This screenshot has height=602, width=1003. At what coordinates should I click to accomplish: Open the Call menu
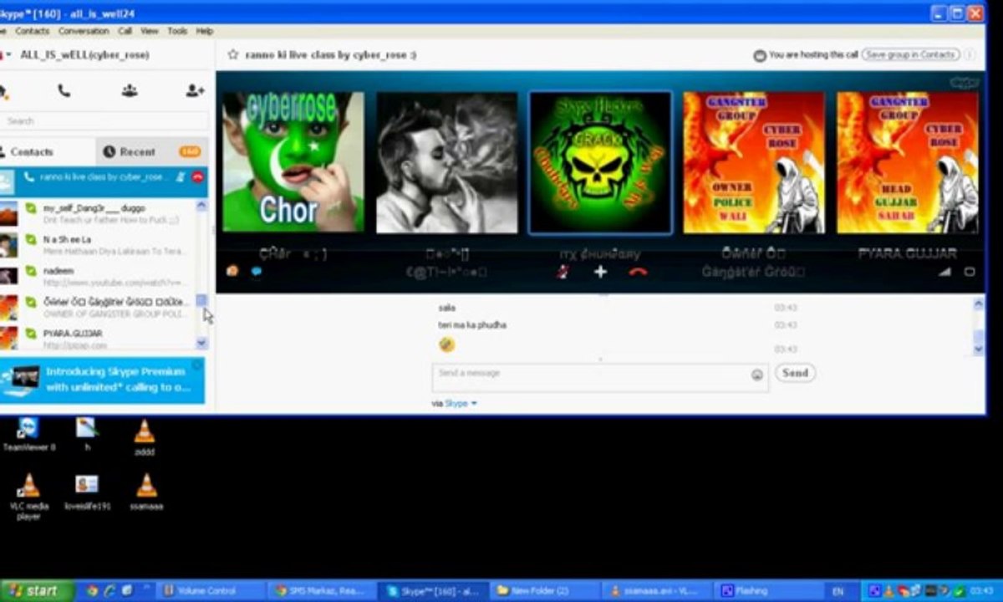click(x=125, y=31)
